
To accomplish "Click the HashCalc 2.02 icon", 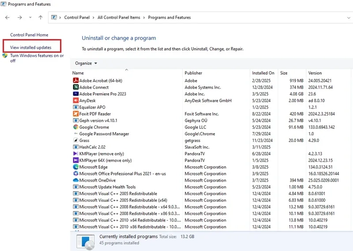I will tap(75, 147).
